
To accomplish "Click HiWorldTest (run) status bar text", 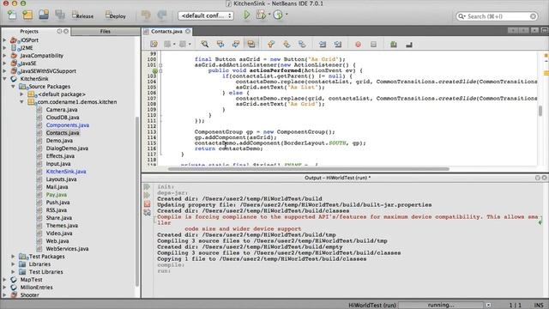I will click(372, 306).
